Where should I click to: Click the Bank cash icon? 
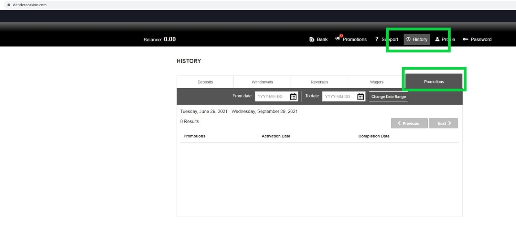click(x=312, y=40)
